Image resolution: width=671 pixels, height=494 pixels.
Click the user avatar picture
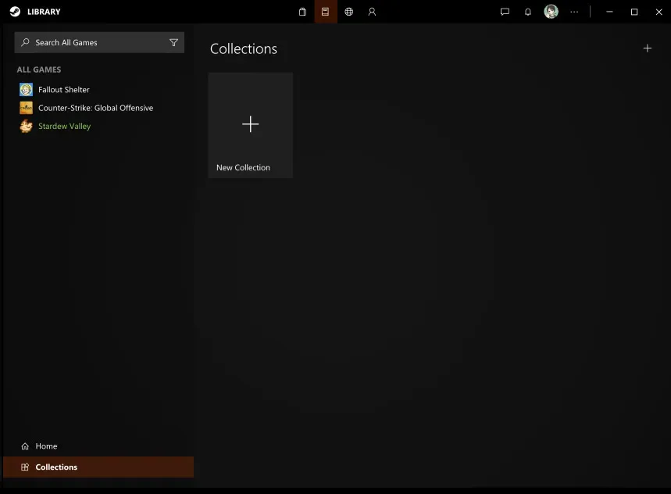(x=551, y=12)
